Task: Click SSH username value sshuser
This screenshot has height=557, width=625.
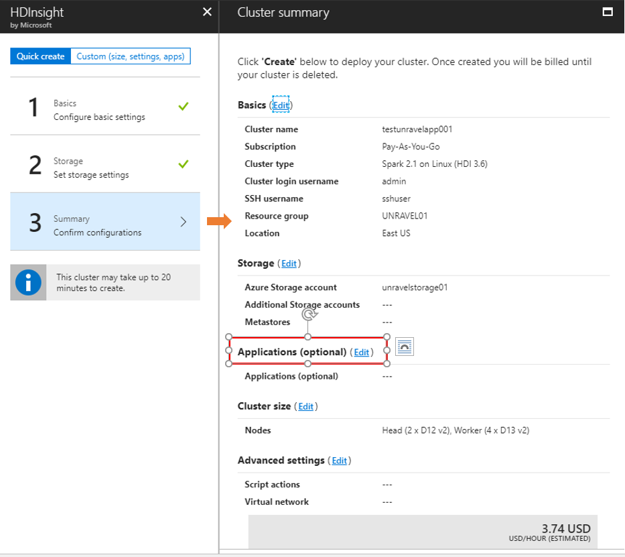Action: click(396, 198)
